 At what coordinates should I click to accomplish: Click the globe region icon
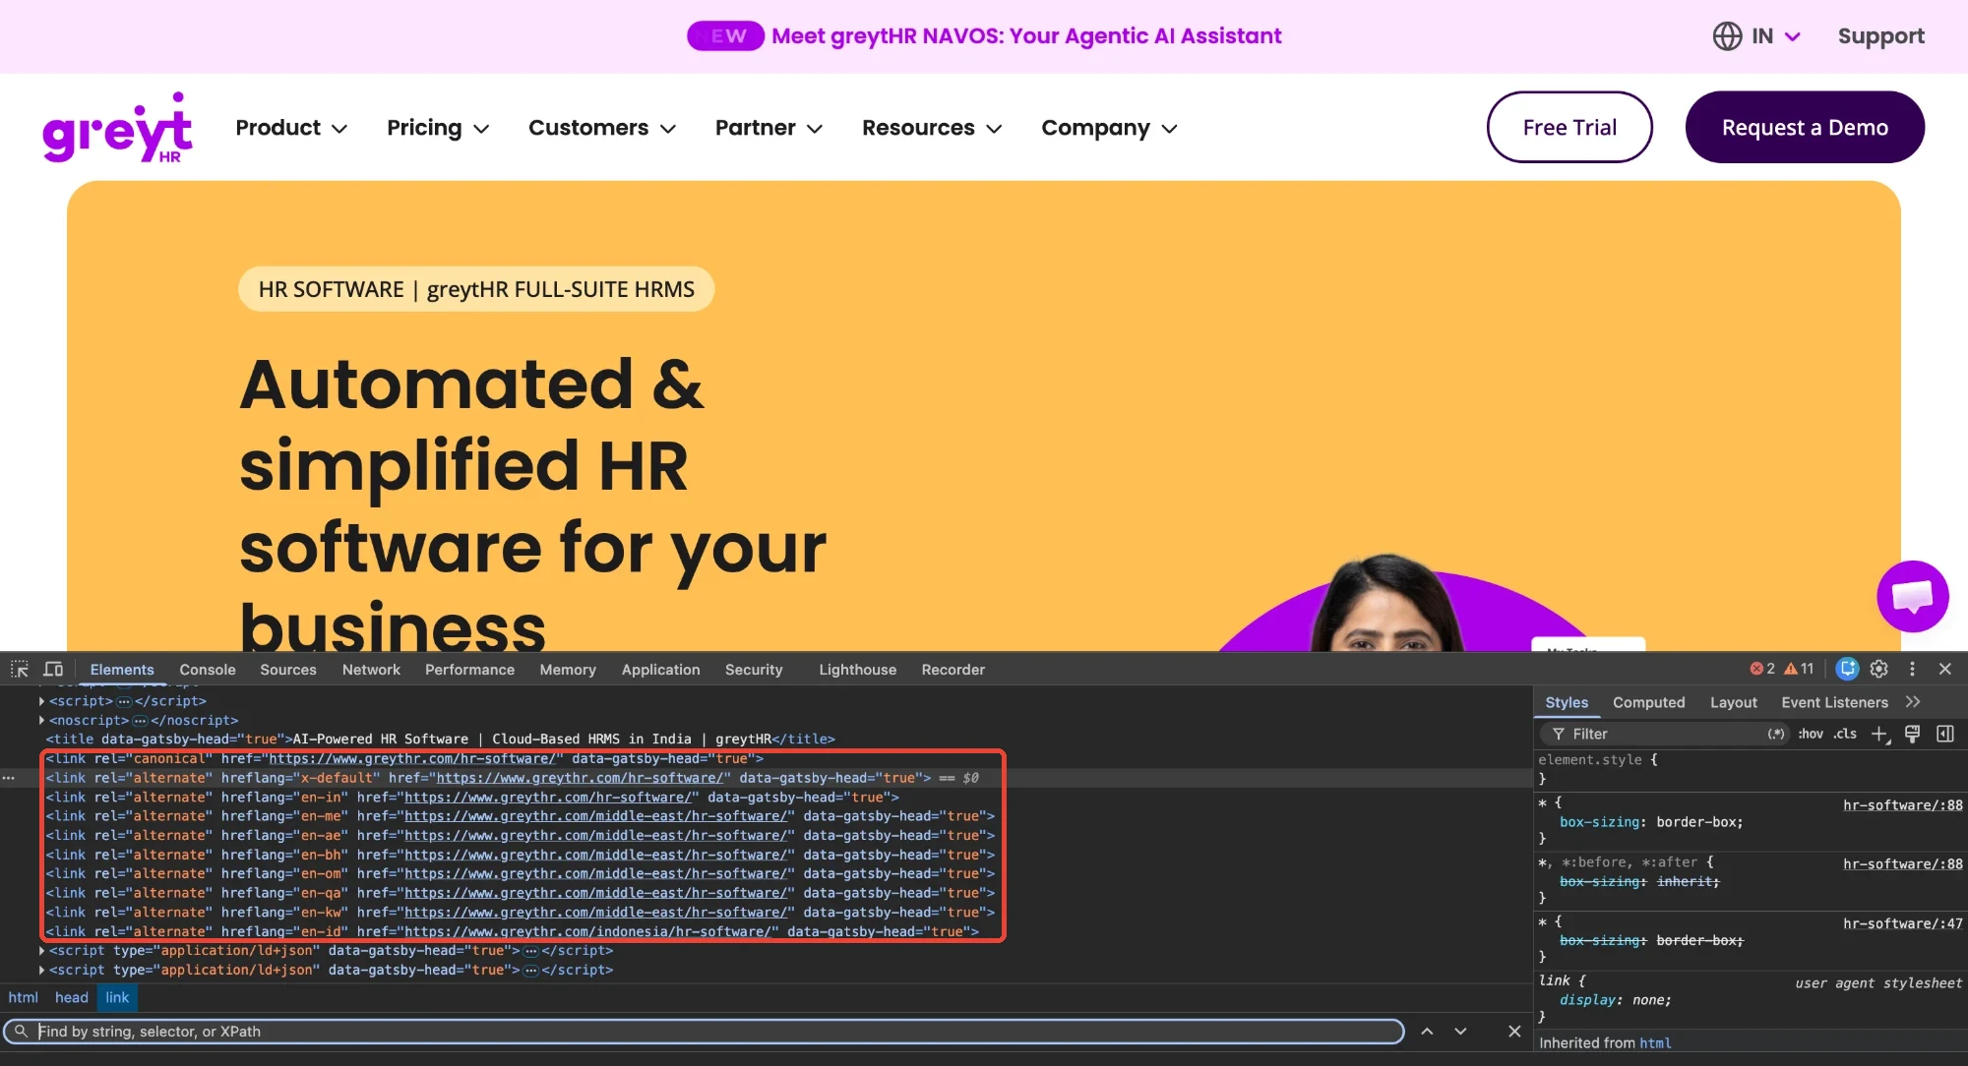[1727, 36]
